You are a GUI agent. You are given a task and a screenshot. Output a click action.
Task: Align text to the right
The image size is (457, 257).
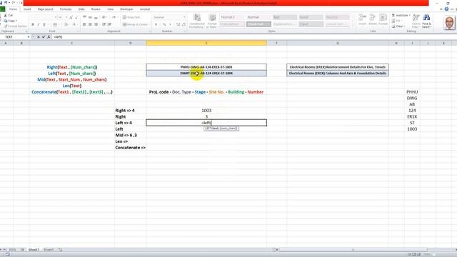[96, 24]
